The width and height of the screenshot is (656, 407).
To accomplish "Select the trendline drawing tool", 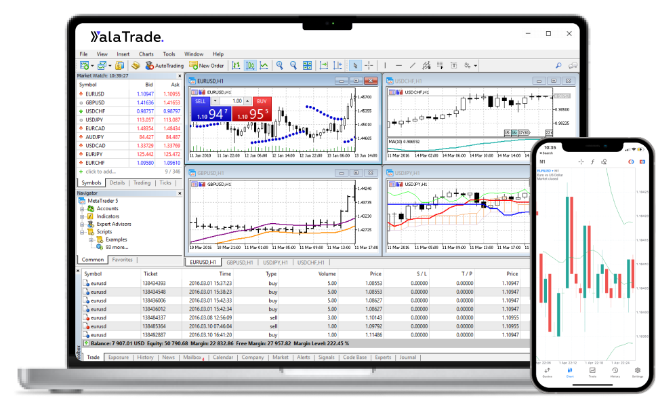I will click(413, 65).
